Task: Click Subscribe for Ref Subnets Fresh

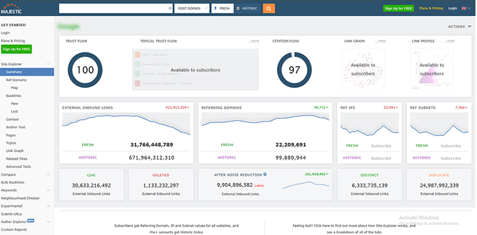Action: click(x=451, y=146)
